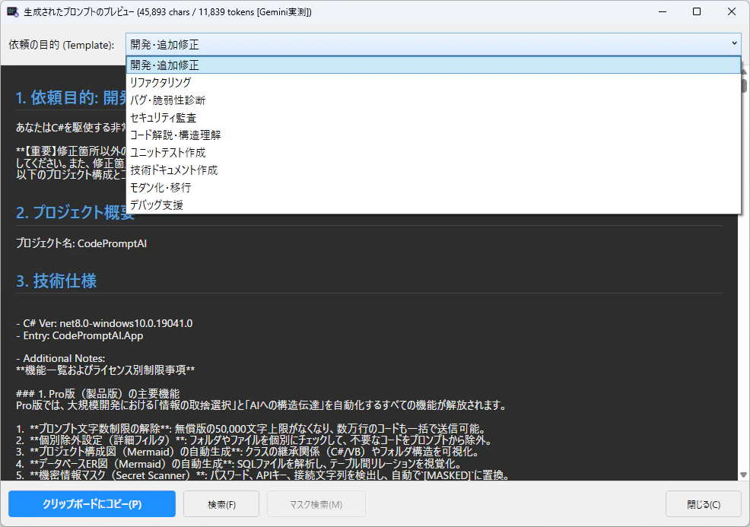Select デバッグ支援 from the dropdown
This screenshot has width=750, height=527.
pyautogui.click(x=434, y=205)
